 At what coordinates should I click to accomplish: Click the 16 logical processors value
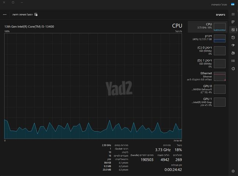(110, 156)
